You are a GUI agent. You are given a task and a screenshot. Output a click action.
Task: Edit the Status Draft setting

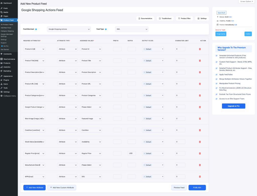(x=230, y=17)
